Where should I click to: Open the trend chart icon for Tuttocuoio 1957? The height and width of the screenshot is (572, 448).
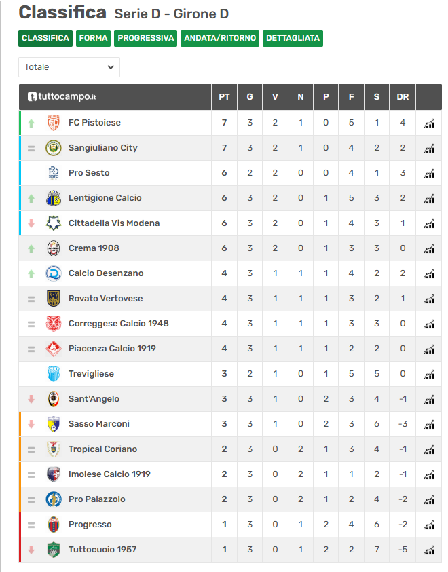point(429,550)
